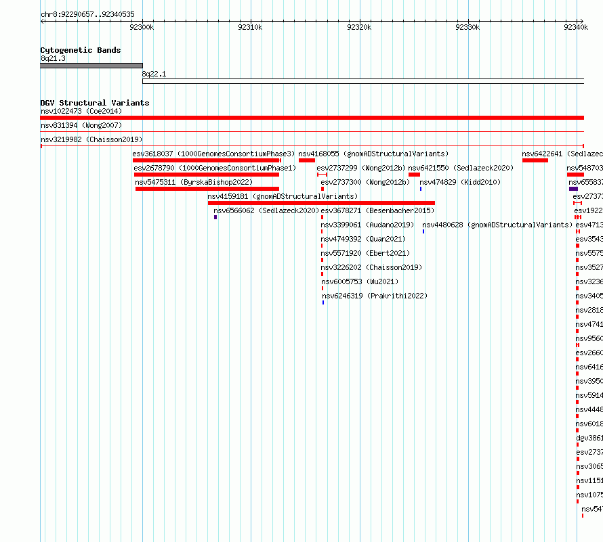Screen dimensions: 603x542
Task: Open the esv3618037 (1000GenomesConsortiumPhase3) label
Action: pyautogui.click(x=213, y=154)
